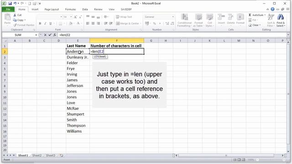The image size is (292, 164).
Task: Switch to the Insert ribbon tab
Action: 35,9
